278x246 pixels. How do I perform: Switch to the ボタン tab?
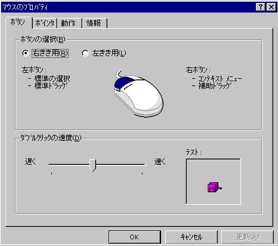click(18, 23)
